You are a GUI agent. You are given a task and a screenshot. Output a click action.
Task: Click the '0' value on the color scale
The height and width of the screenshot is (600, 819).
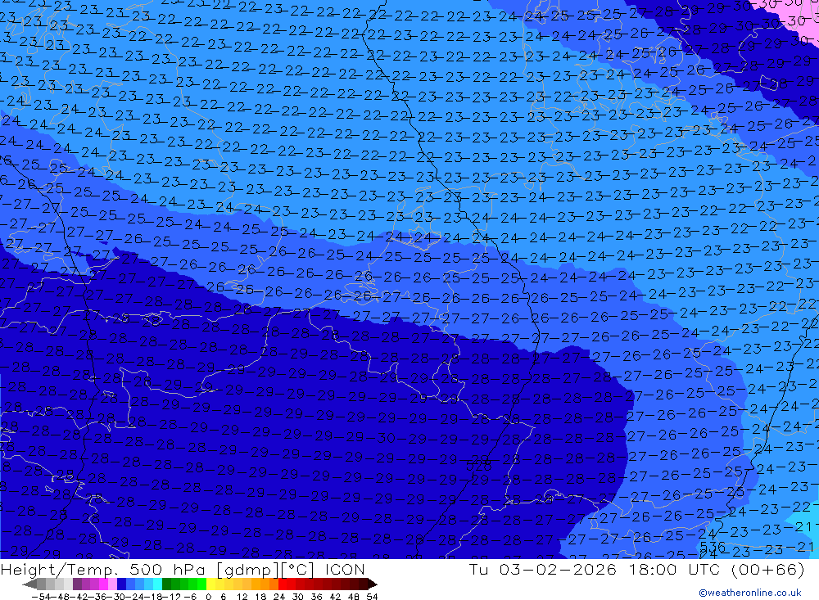[208, 597]
